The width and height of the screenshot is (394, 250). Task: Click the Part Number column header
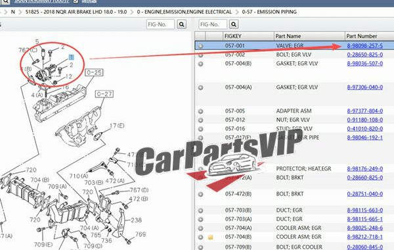click(x=369, y=36)
